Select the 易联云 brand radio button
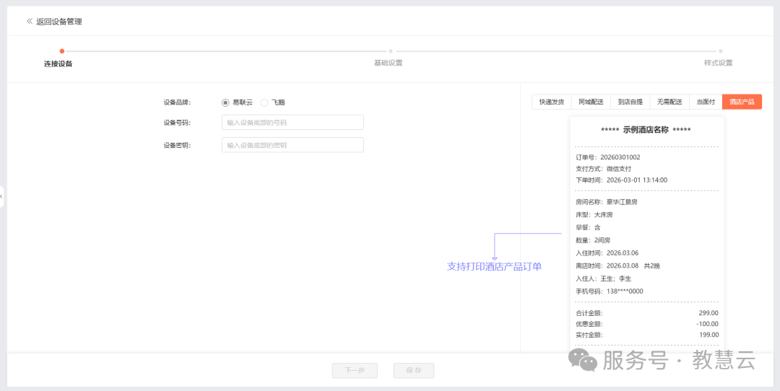The image size is (780, 391). [x=225, y=102]
